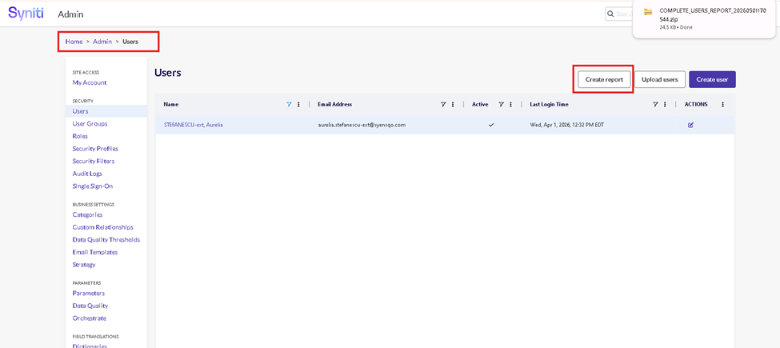Click Home in the breadcrumb
The height and width of the screenshot is (348, 780).
(x=74, y=42)
